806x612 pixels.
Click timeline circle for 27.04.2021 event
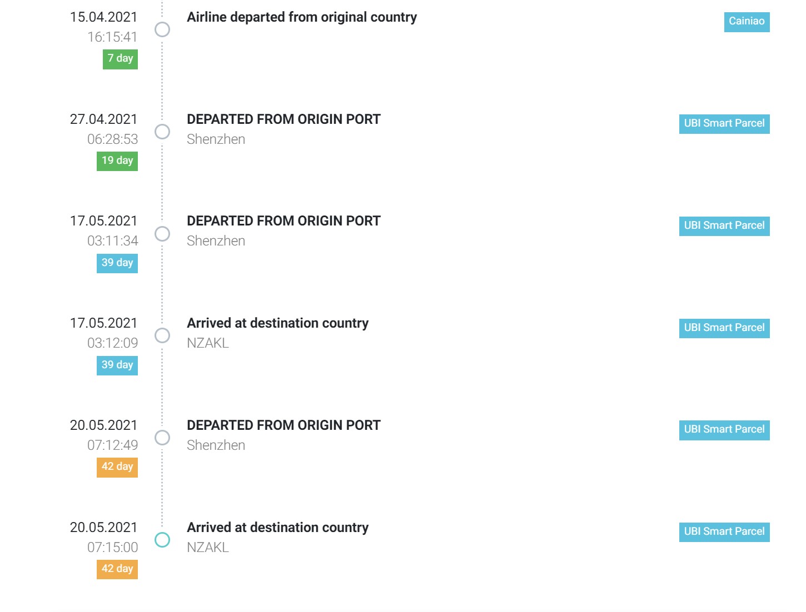click(162, 132)
